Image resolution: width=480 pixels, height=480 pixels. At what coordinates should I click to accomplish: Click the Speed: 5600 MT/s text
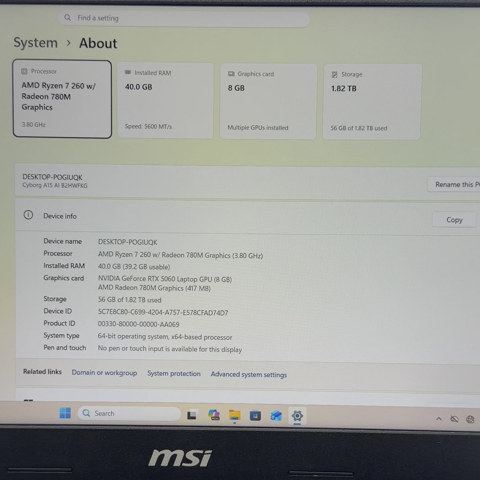coord(148,126)
